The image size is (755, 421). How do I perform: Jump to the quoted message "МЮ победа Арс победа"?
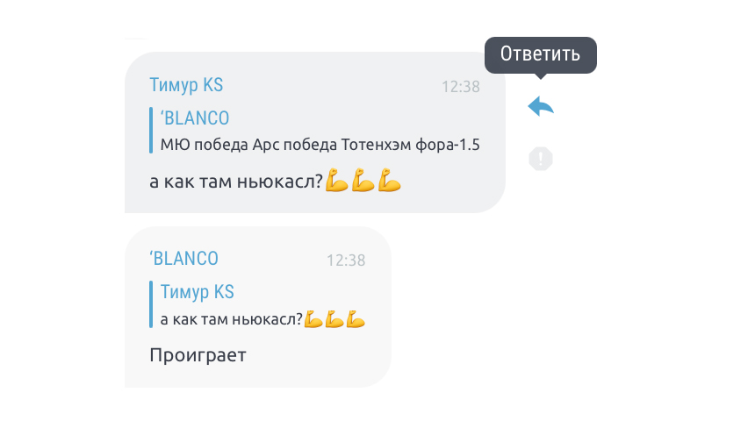click(x=320, y=145)
